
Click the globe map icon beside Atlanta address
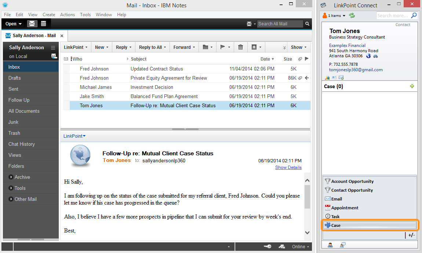(x=368, y=56)
